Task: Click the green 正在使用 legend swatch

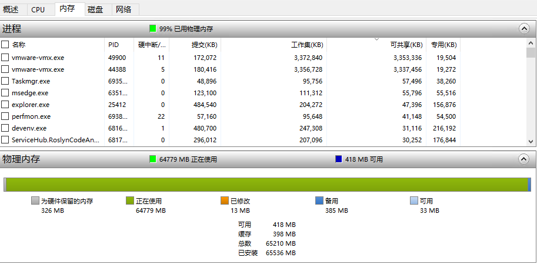Action: pos(130,200)
